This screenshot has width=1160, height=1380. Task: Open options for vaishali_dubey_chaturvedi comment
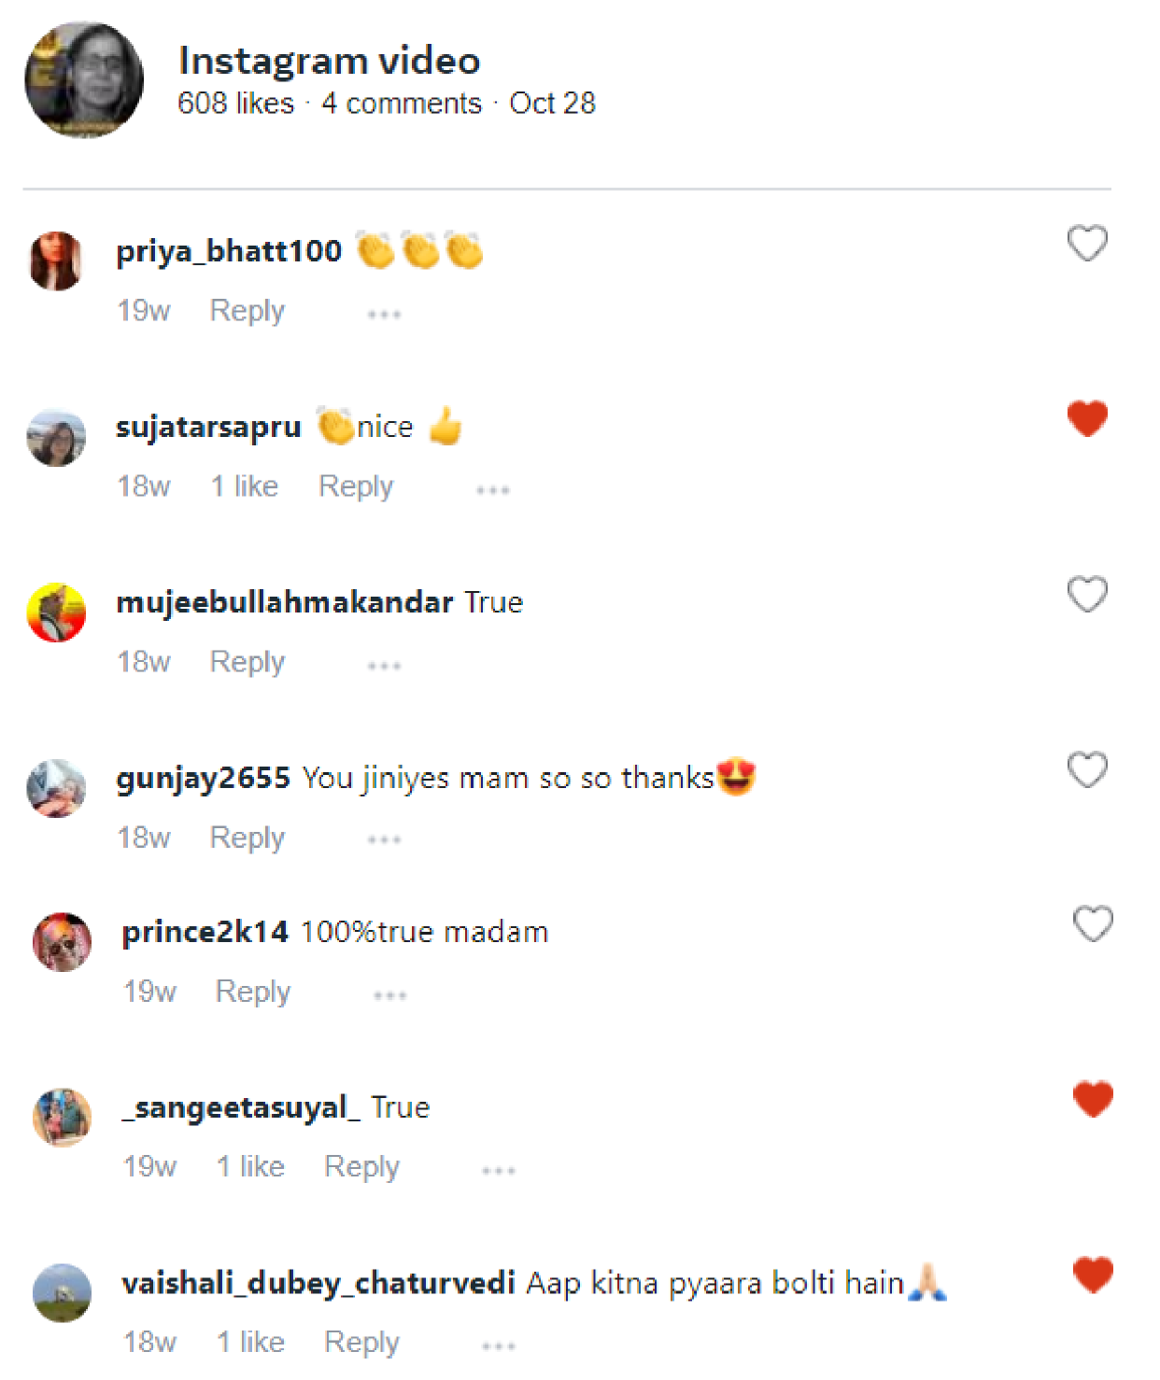[x=498, y=1346]
